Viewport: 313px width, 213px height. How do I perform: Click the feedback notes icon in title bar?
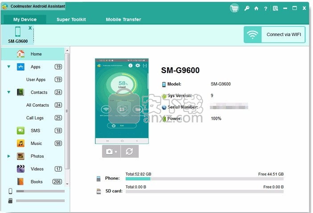pos(276,8)
